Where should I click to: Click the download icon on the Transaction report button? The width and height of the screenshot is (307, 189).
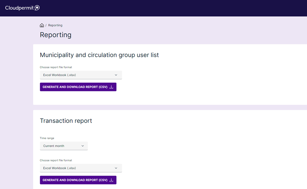click(x=111, y=180)
